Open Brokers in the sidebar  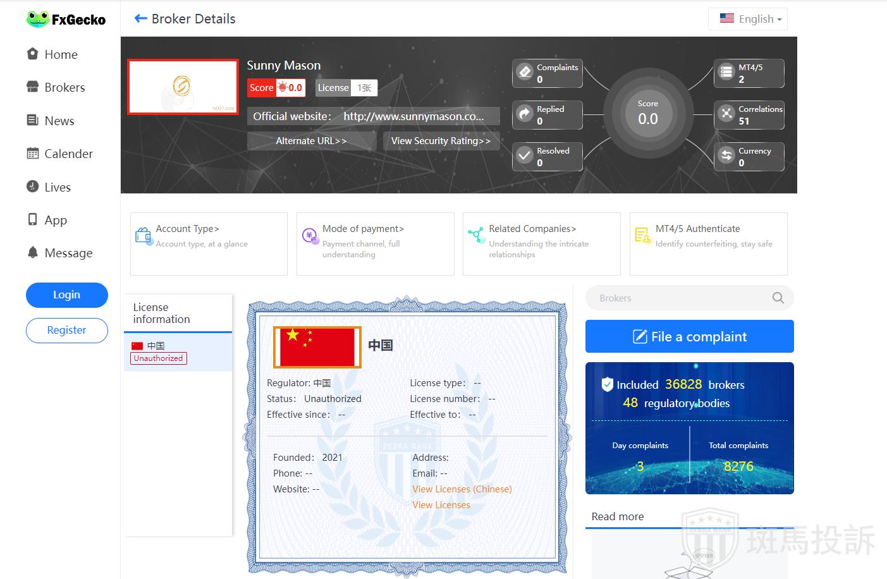click(64, 88)
